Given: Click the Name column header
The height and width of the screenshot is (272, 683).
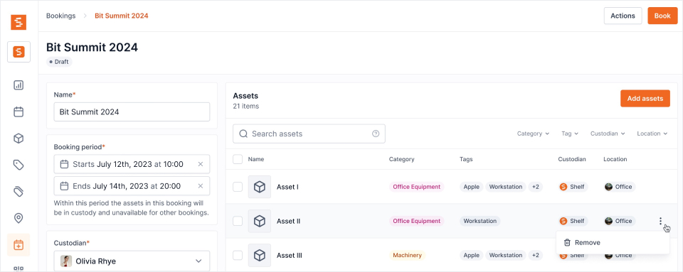Looking at the screenshot, I should click(x=255, y=160).
